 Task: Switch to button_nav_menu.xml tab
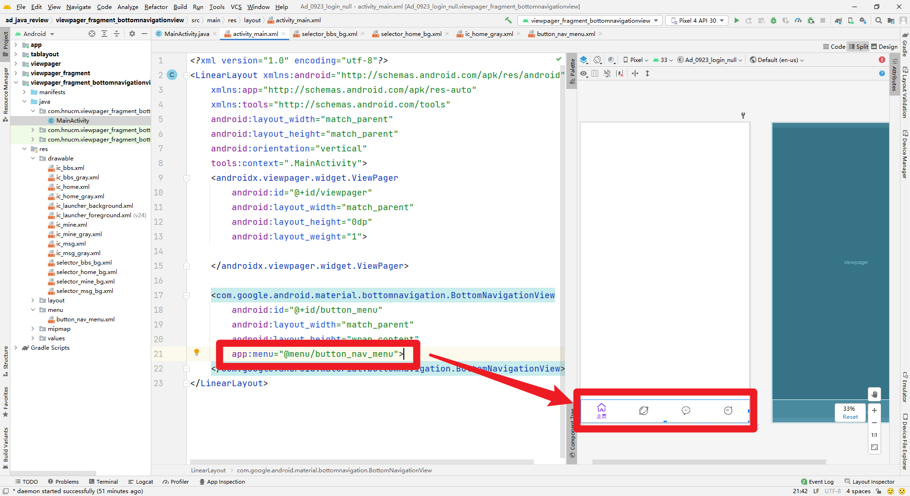coord(565,34)
